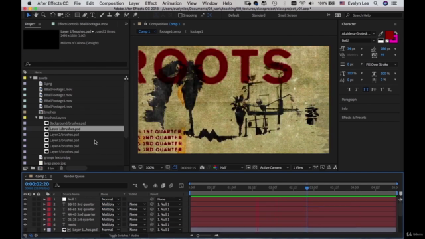Hide the 88-95 3rd quarter layer
This screenshot has width=425, height=239.
[x=25, y=204]
